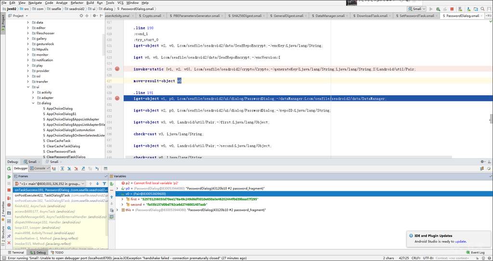Click Scroll from Source target icon

tap(81, 15)
